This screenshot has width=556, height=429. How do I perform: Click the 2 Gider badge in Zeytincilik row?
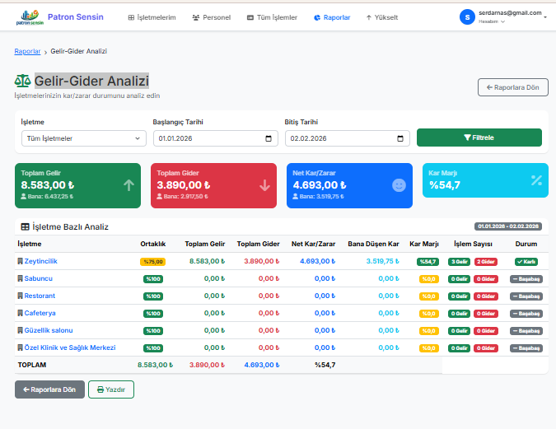(486, 262)
